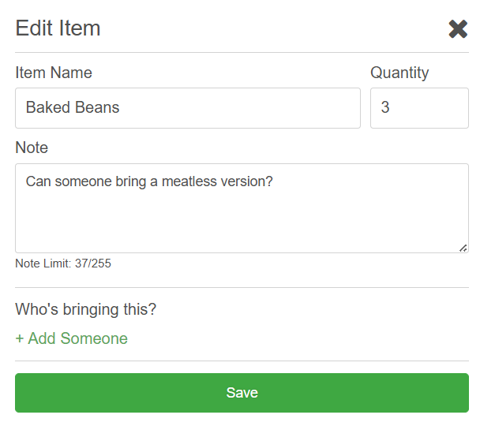This screenshot has height=426, width=480.
Task: Click the Quantity label text
Action: [399, 73]
